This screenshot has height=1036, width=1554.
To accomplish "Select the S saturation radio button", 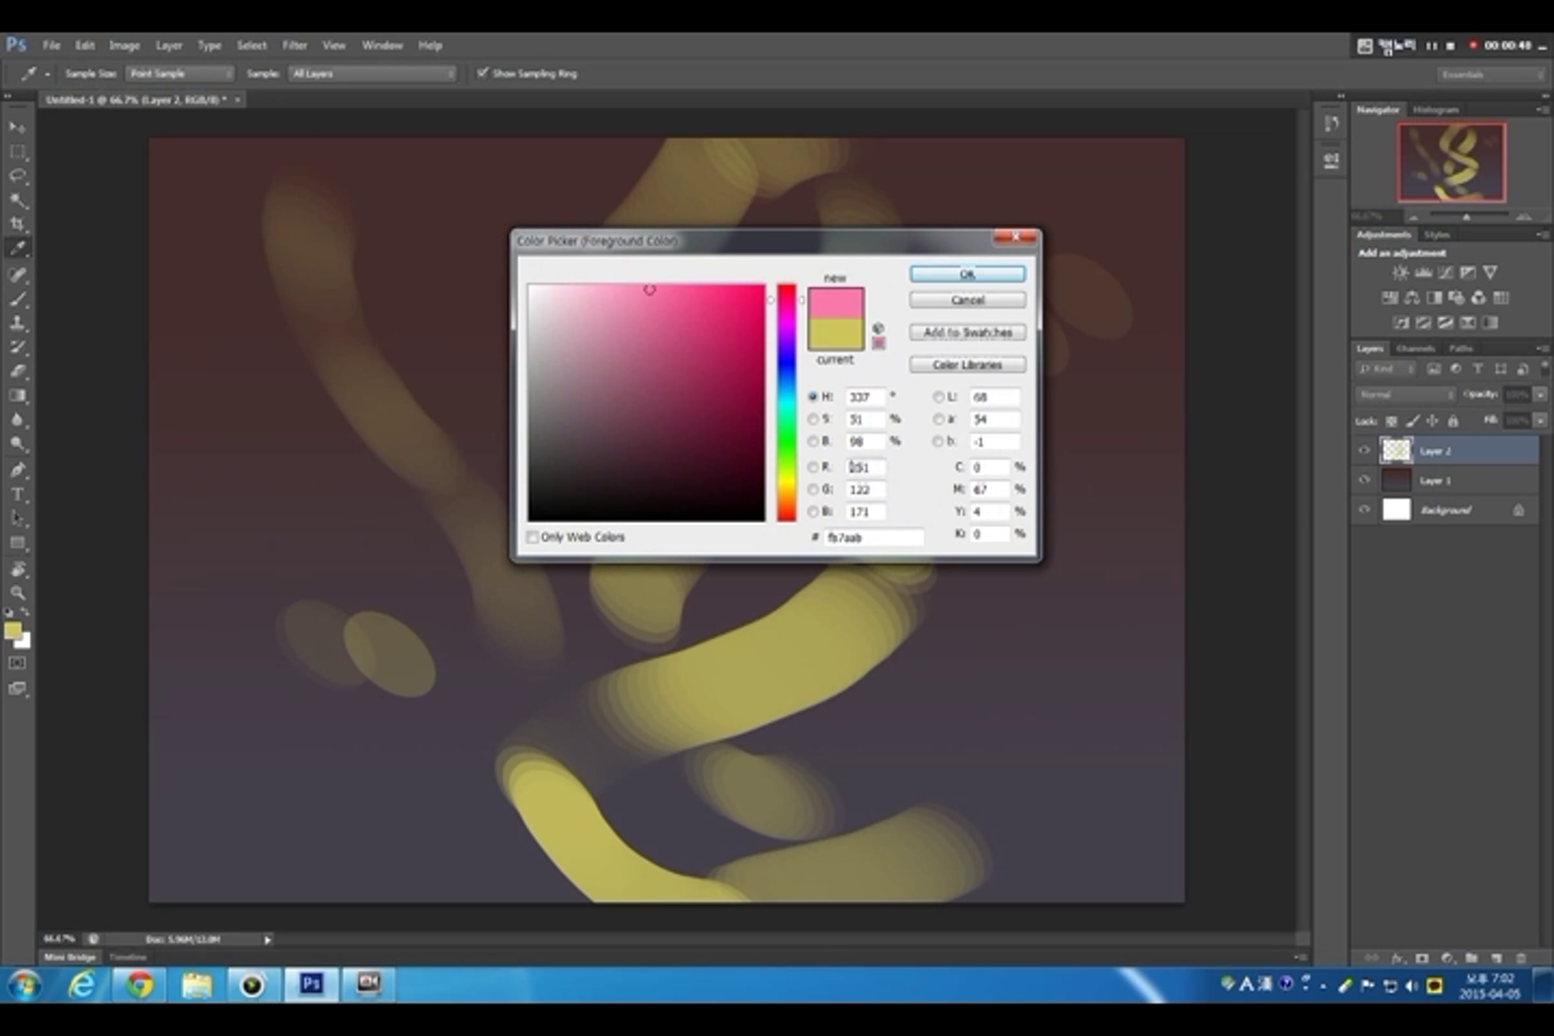I will tap(813, 419).
